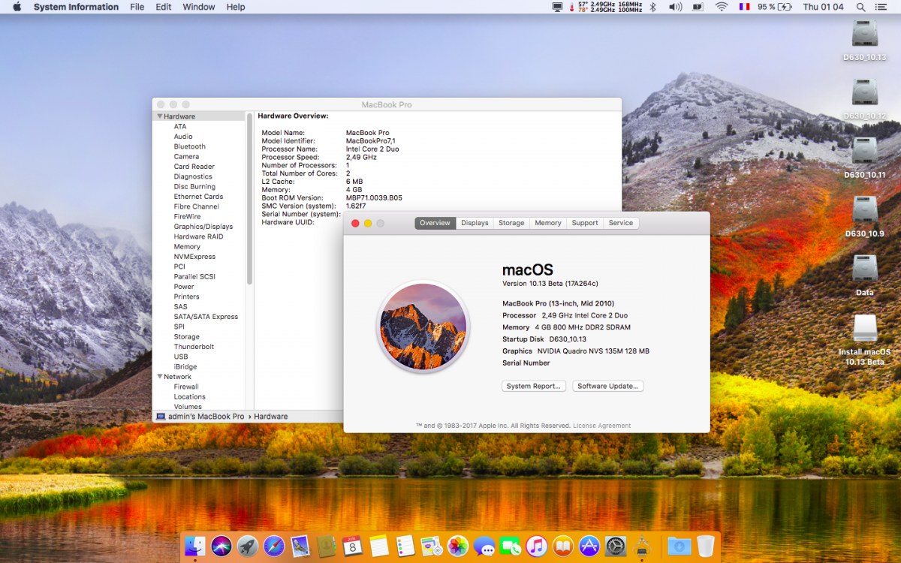Click the System Report button

(533, 387)
